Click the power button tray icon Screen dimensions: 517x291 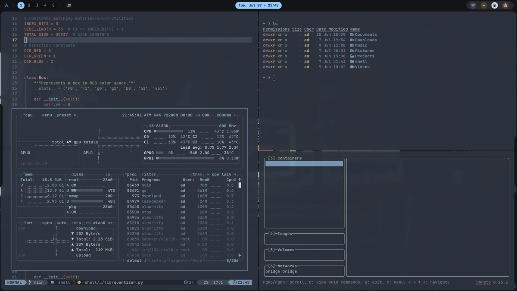click(505, 6)
